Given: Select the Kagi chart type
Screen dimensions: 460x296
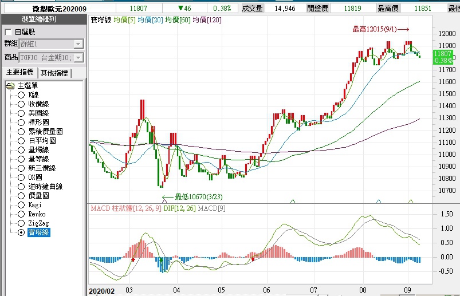Looking at the screenshot, I should [21, 205].
